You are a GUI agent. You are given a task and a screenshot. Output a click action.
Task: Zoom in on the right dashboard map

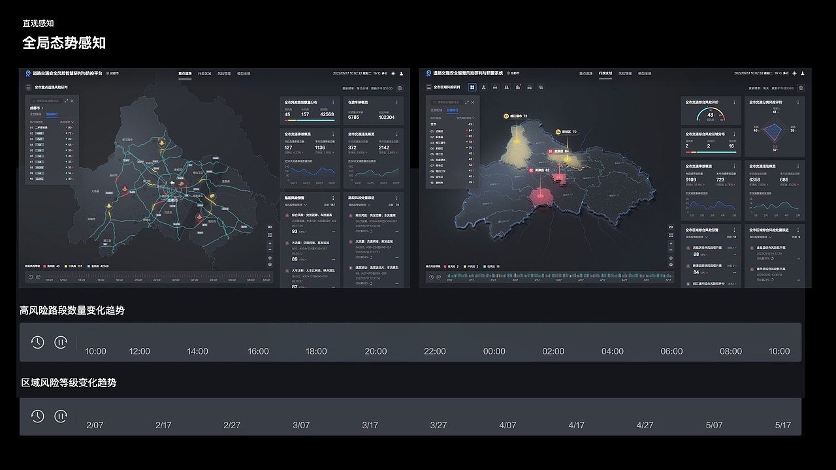(671, 243)
